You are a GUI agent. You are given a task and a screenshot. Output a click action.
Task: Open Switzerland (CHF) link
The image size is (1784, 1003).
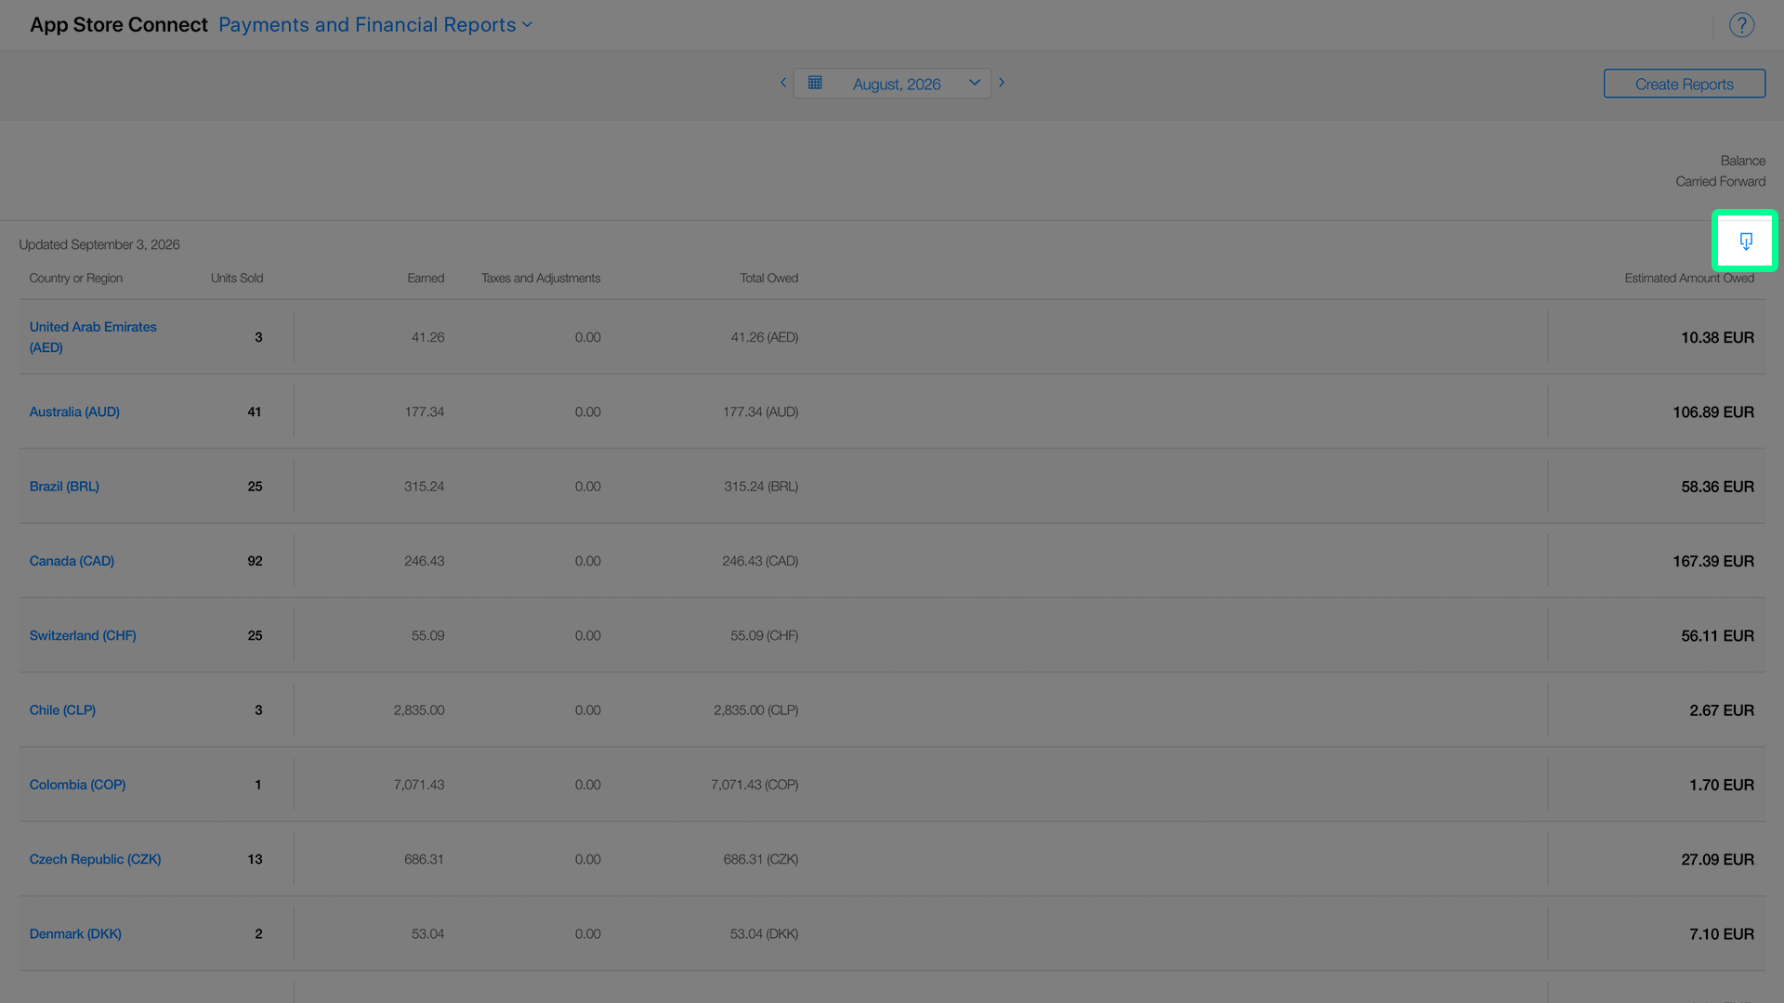pos(83,635)
